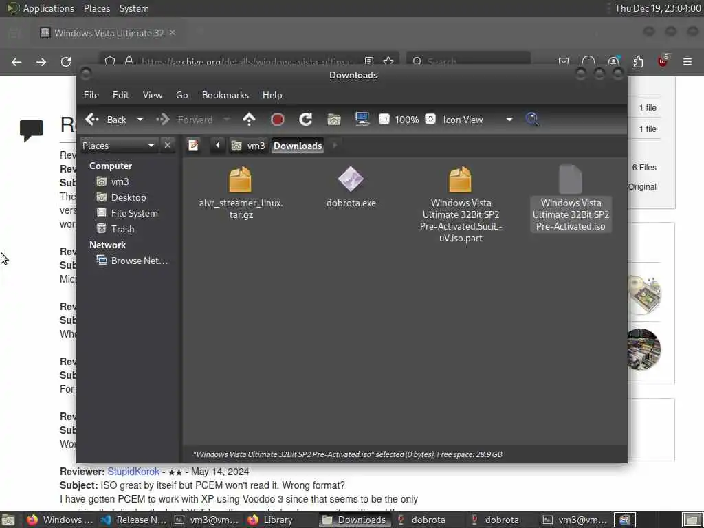Select Browse Network in sidebar
704x528 pixels.
pos(133,261)
